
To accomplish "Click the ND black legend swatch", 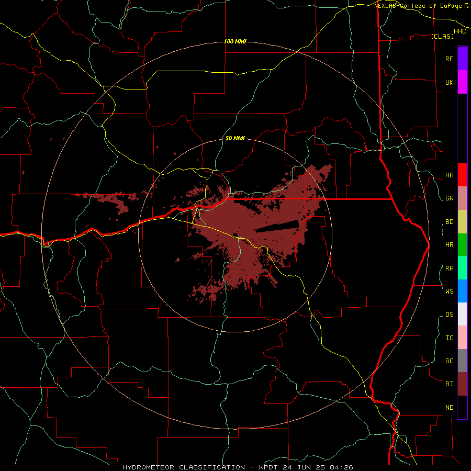I will coord(462,407).
